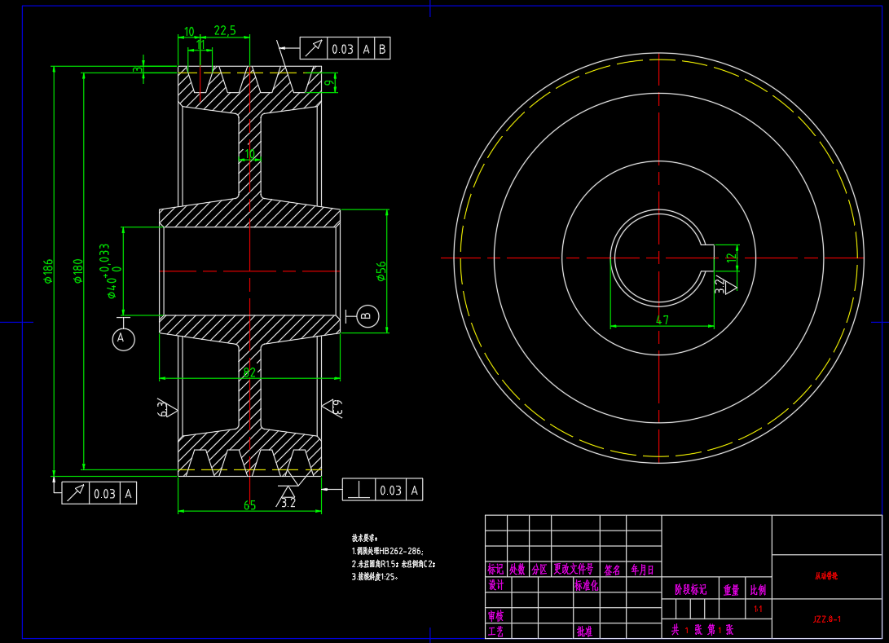This screenshot has width=889, height=643.
Task: Click the 47 keyway depth dimension
Action: tap(662, 320)
